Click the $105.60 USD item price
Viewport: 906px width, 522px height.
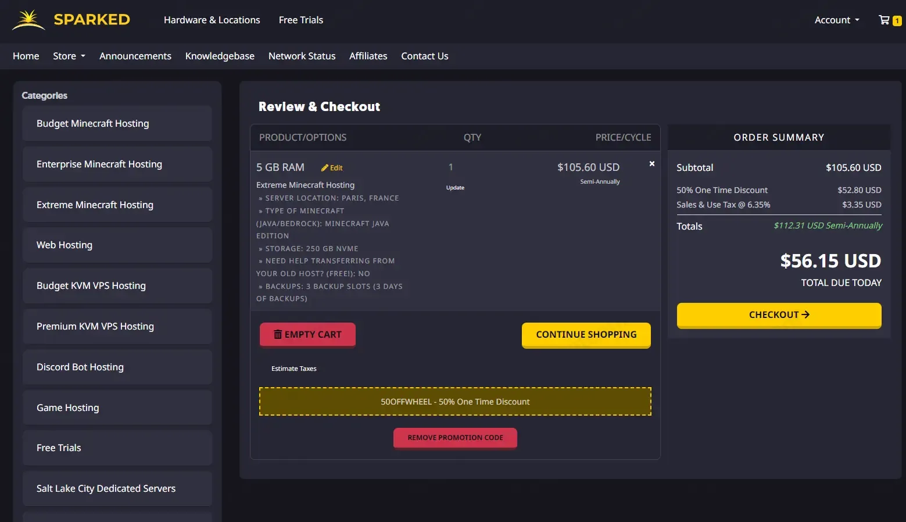(588, 167)
